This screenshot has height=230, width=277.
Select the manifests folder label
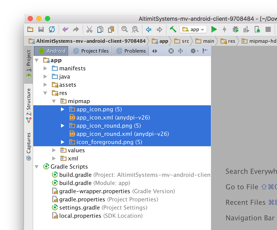coord(73,69)
